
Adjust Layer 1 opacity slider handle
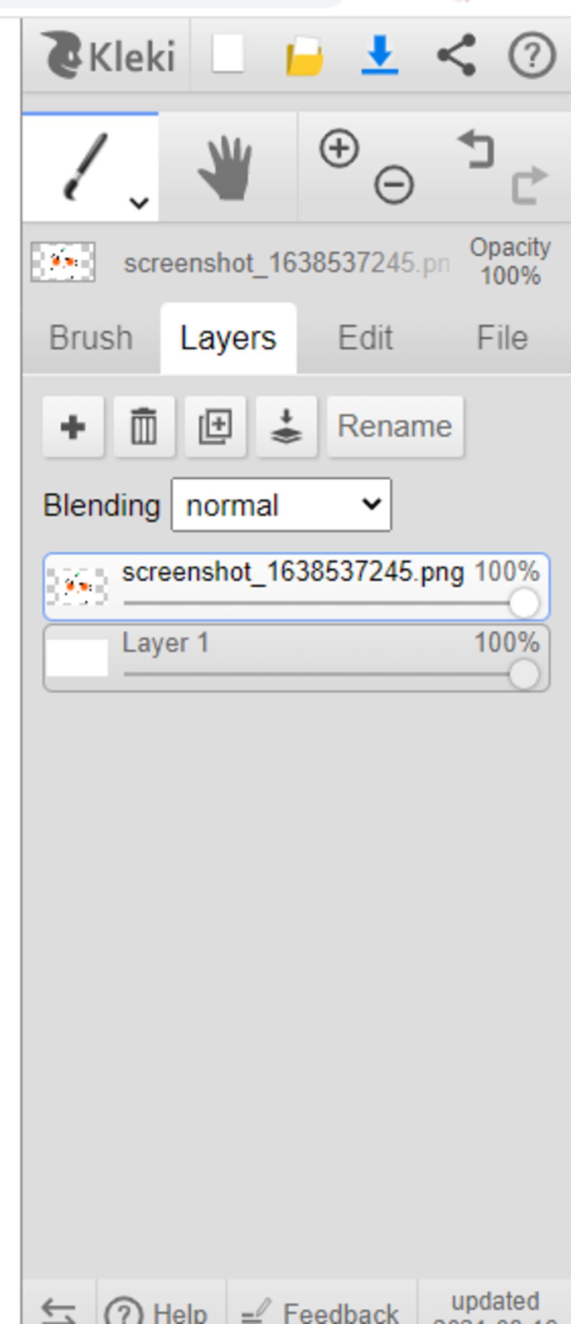point(524,674)
